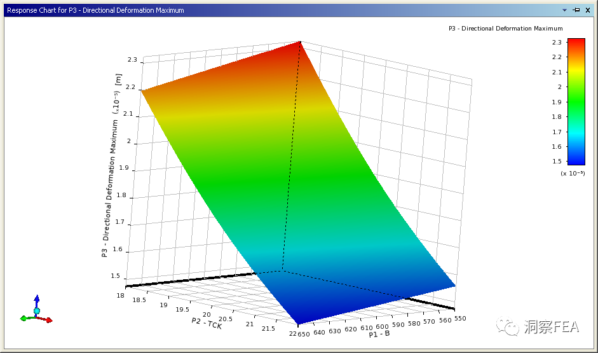Click the Response Chart panel title bar
The height and width of the screenshot is (353, 598).
pyautogui.click(x=254, y=10)
